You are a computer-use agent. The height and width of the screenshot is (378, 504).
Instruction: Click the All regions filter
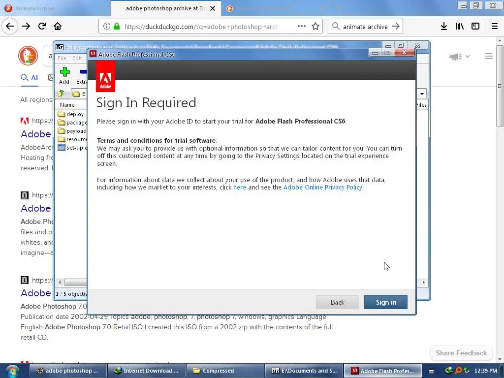pyautogui.click(x=36, y=99)
